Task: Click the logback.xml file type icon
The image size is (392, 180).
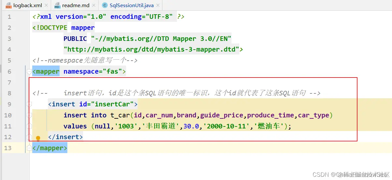Action: tap(8, 5)
